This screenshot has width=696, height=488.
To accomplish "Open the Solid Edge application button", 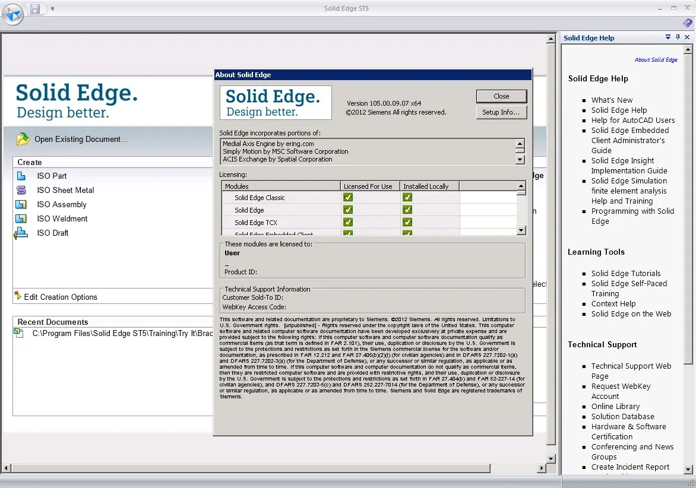I will click(x=12, y=14).
